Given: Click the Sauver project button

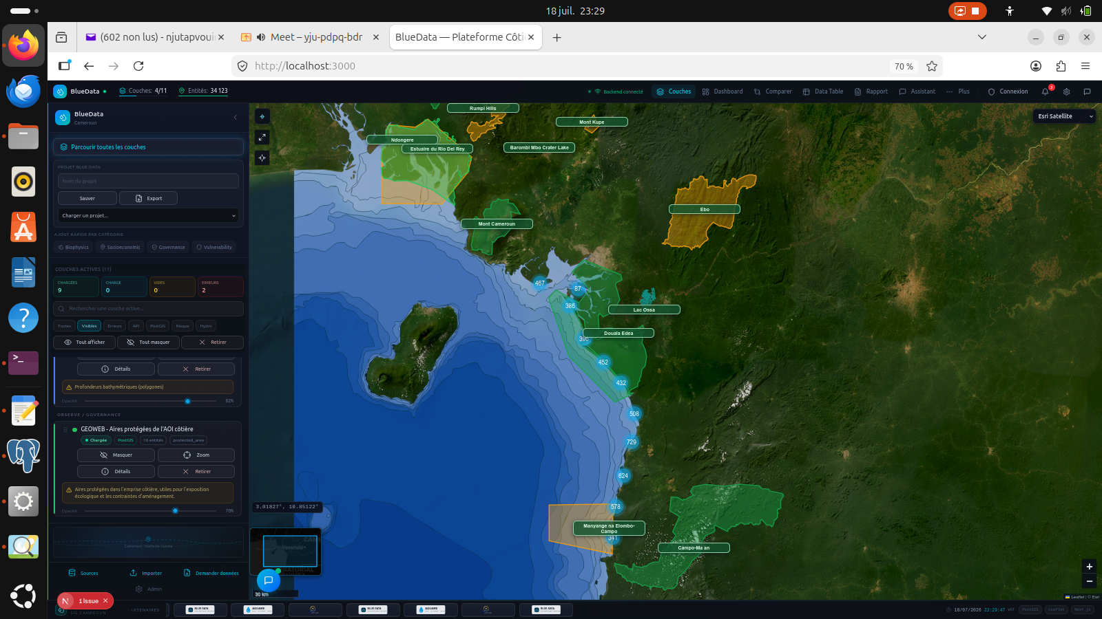Looking at the screenshot, I should point(87,199).
